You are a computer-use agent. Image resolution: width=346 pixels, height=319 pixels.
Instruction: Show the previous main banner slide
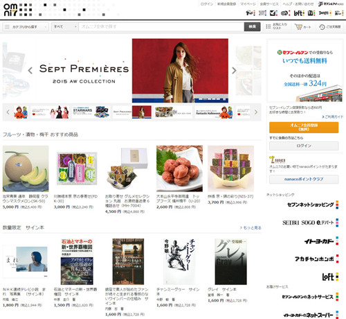(30, 70)
